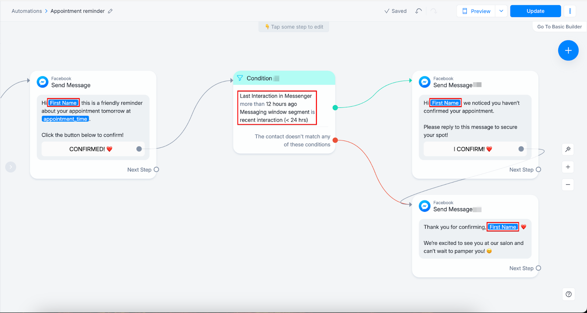Screen dimensions: 587x313
Task: Open the three-dot more options menu
Action: (x=570, y=11)
